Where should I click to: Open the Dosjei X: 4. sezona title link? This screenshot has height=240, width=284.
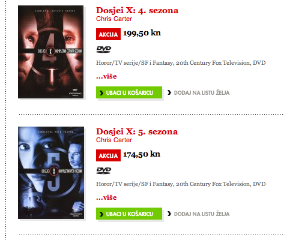coord(137,11)
